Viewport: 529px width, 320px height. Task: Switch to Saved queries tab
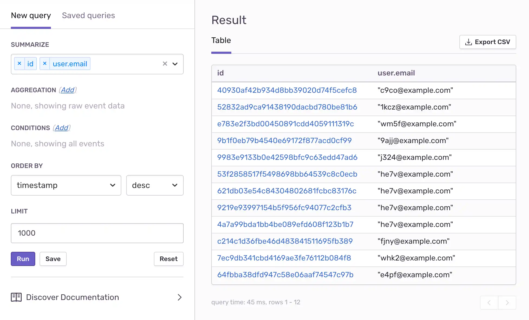88,15
